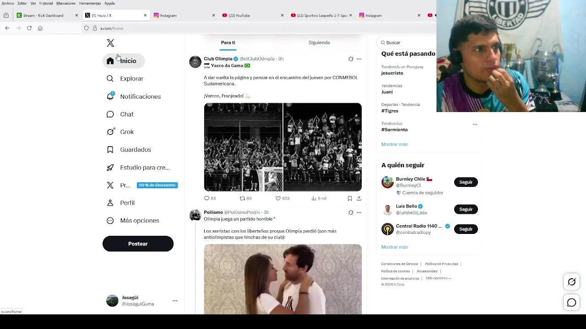Screen dimensions: 586x329
Task: Open three-dot menu on Club Olimpia post
Action: pos(359,59)
